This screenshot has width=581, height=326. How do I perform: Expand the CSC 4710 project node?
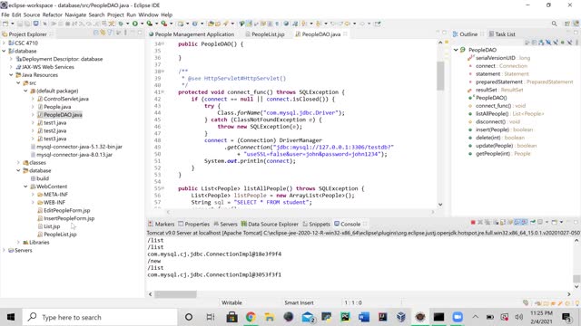4,43
